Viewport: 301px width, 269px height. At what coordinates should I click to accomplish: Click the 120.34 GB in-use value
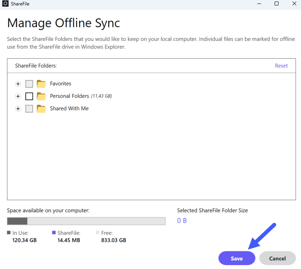click(24, 240)
